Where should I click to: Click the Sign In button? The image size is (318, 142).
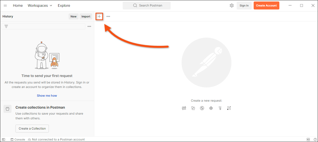[244, 5]
